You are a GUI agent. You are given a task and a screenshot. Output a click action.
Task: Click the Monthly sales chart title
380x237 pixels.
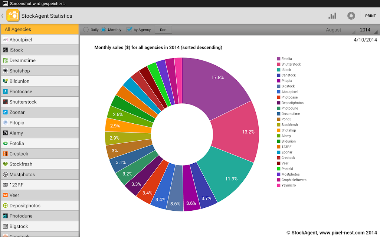click(158, 47)
